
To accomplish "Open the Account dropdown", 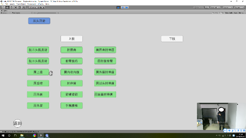I will point(215,7).
